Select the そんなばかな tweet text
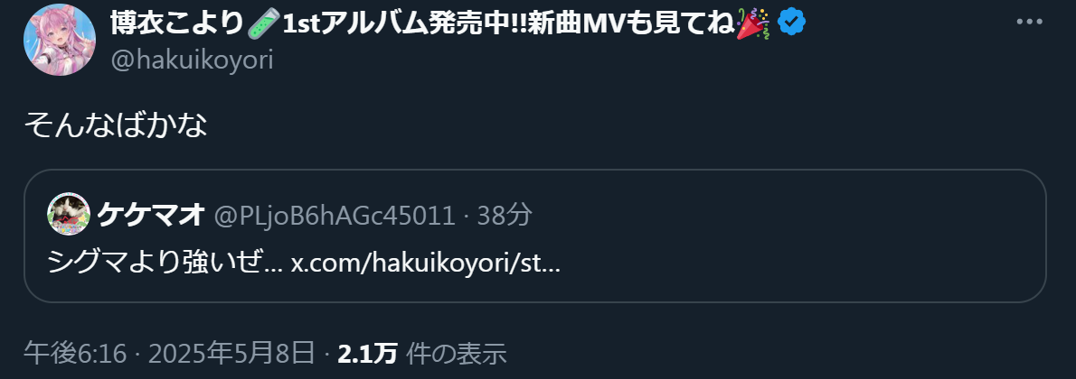1076x379 pixels. [116, 125]
